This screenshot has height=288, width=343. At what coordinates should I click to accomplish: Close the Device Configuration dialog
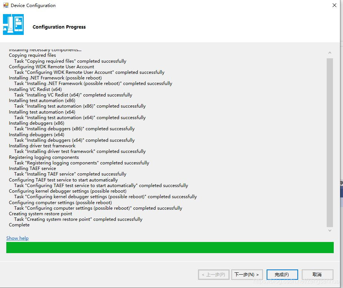(x=334, y=5)
